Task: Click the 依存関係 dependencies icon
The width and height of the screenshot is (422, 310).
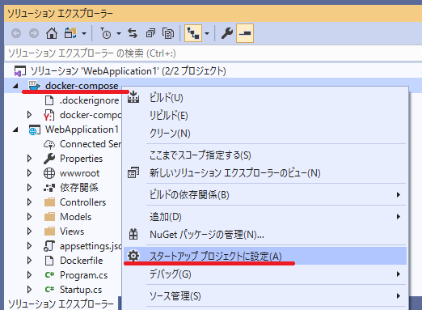Action: (x=49, y=188)
